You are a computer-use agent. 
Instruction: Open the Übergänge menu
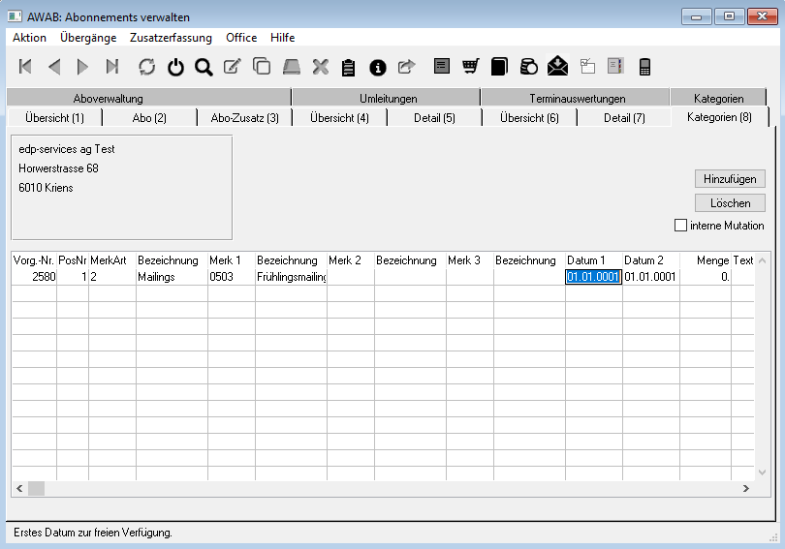88,38
